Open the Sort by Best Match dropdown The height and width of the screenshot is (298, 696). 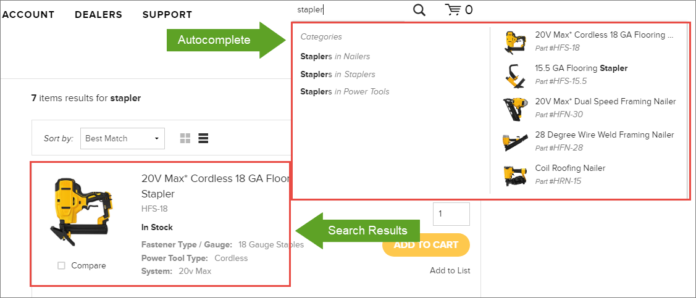(x=122, y=138)
